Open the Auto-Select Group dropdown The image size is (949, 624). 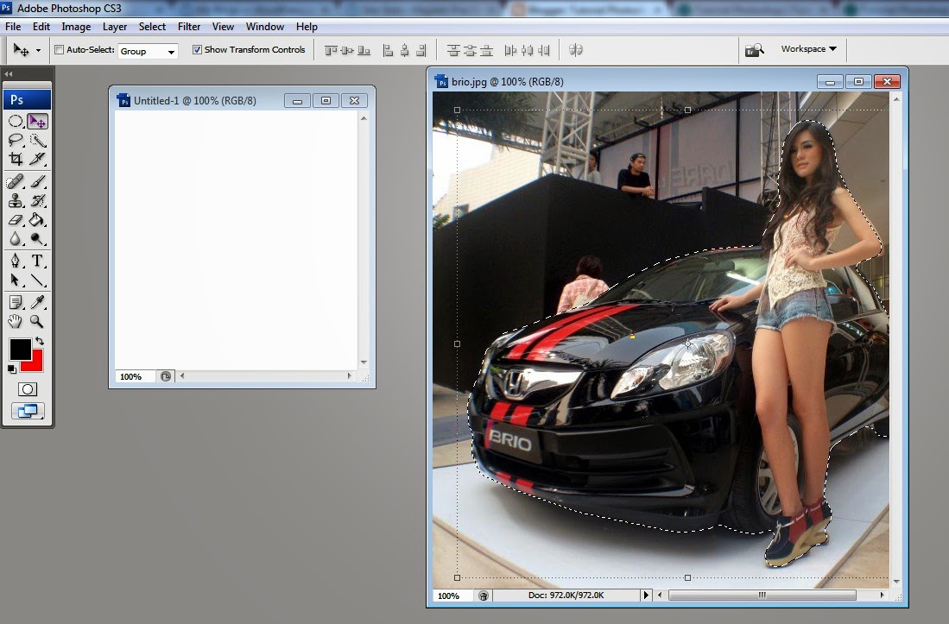148,51
